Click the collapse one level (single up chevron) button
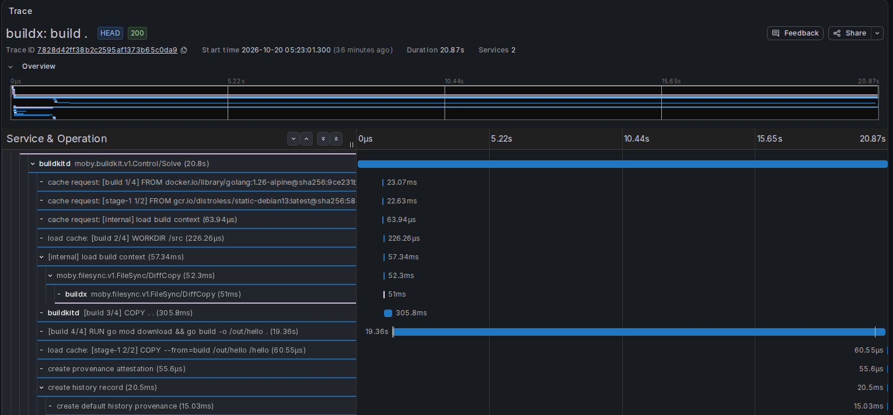893x415 pixels. point(306,139)
